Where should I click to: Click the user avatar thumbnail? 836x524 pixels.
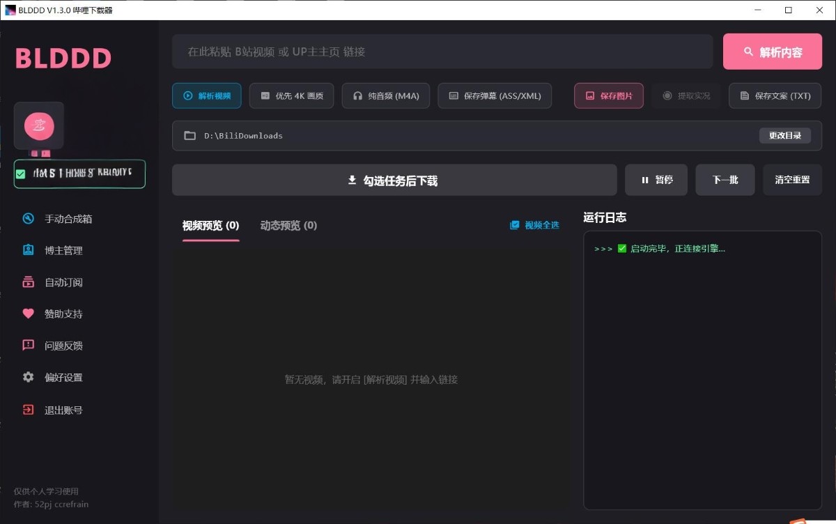coord(39,125)
